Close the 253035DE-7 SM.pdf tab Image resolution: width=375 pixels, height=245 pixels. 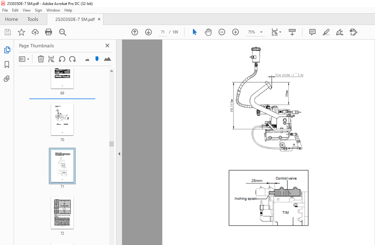tap(99, 19)
